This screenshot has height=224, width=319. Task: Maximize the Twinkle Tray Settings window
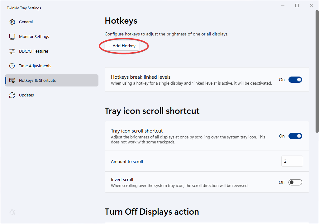[x=297, y=6]
